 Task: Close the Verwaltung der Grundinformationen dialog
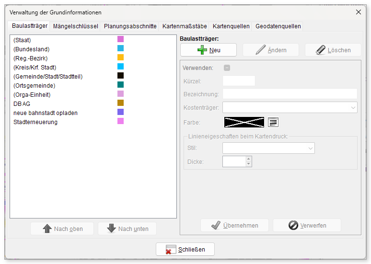click(359, 12)
